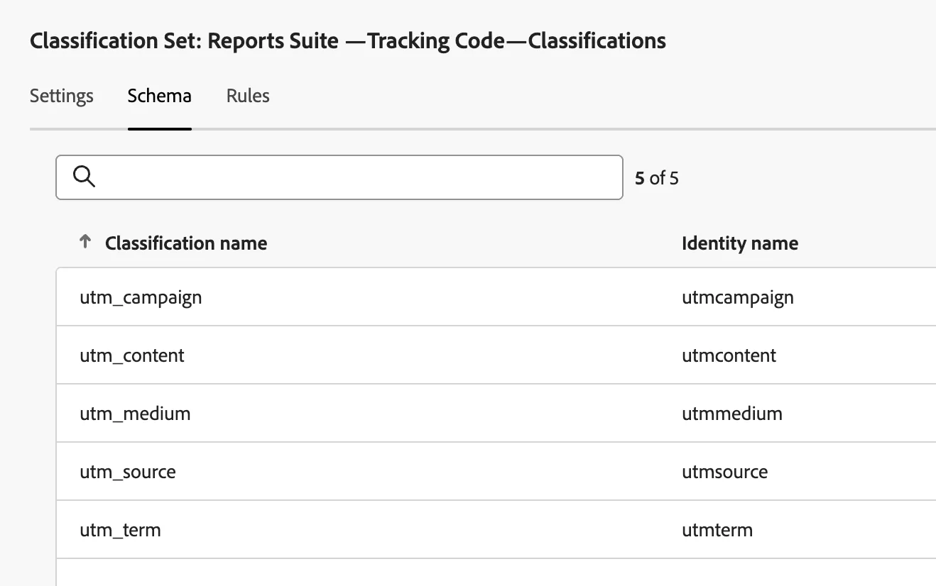Click the utmcampaign identity name
Image resolution: width=936 pixels, height=586 pixels.
click(x=737, y=297)
